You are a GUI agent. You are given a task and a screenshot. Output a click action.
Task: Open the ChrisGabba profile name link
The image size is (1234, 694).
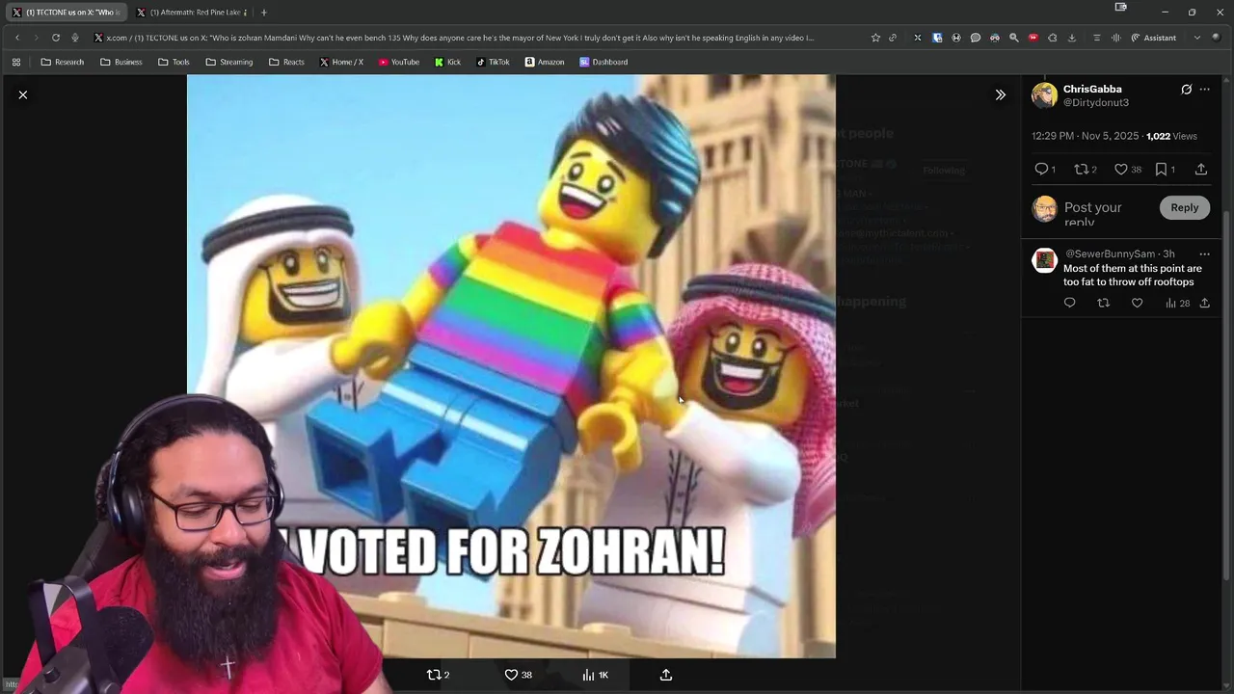[1092, 89]
